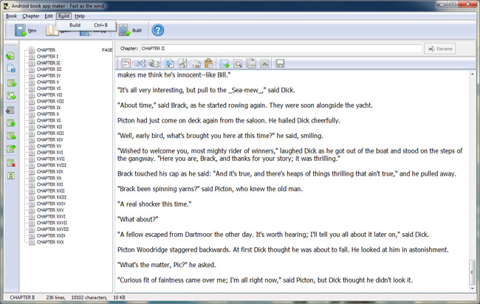This screenshot has width=480, height=304.
Task: Open the Chapter menu
Action: (30, 16)
